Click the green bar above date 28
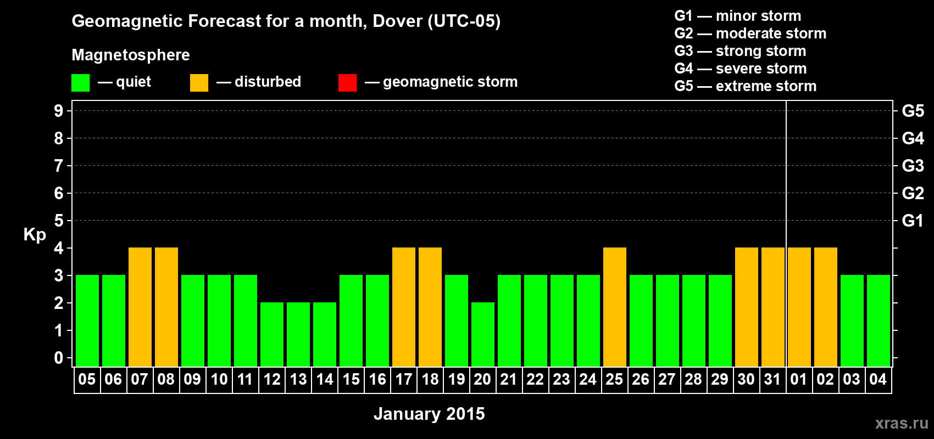Image resolution: width=934 pixels, height=439 pixels. click(694, 320)
